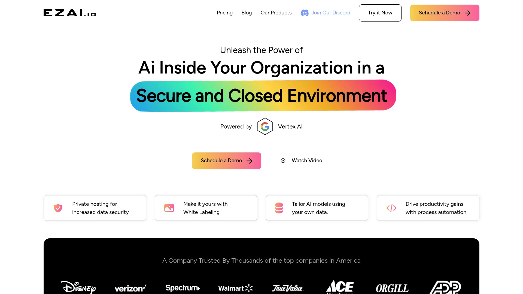Viewport: 523px width, 294px height.
Task: Click the Try it Now button
Action: 380,13
